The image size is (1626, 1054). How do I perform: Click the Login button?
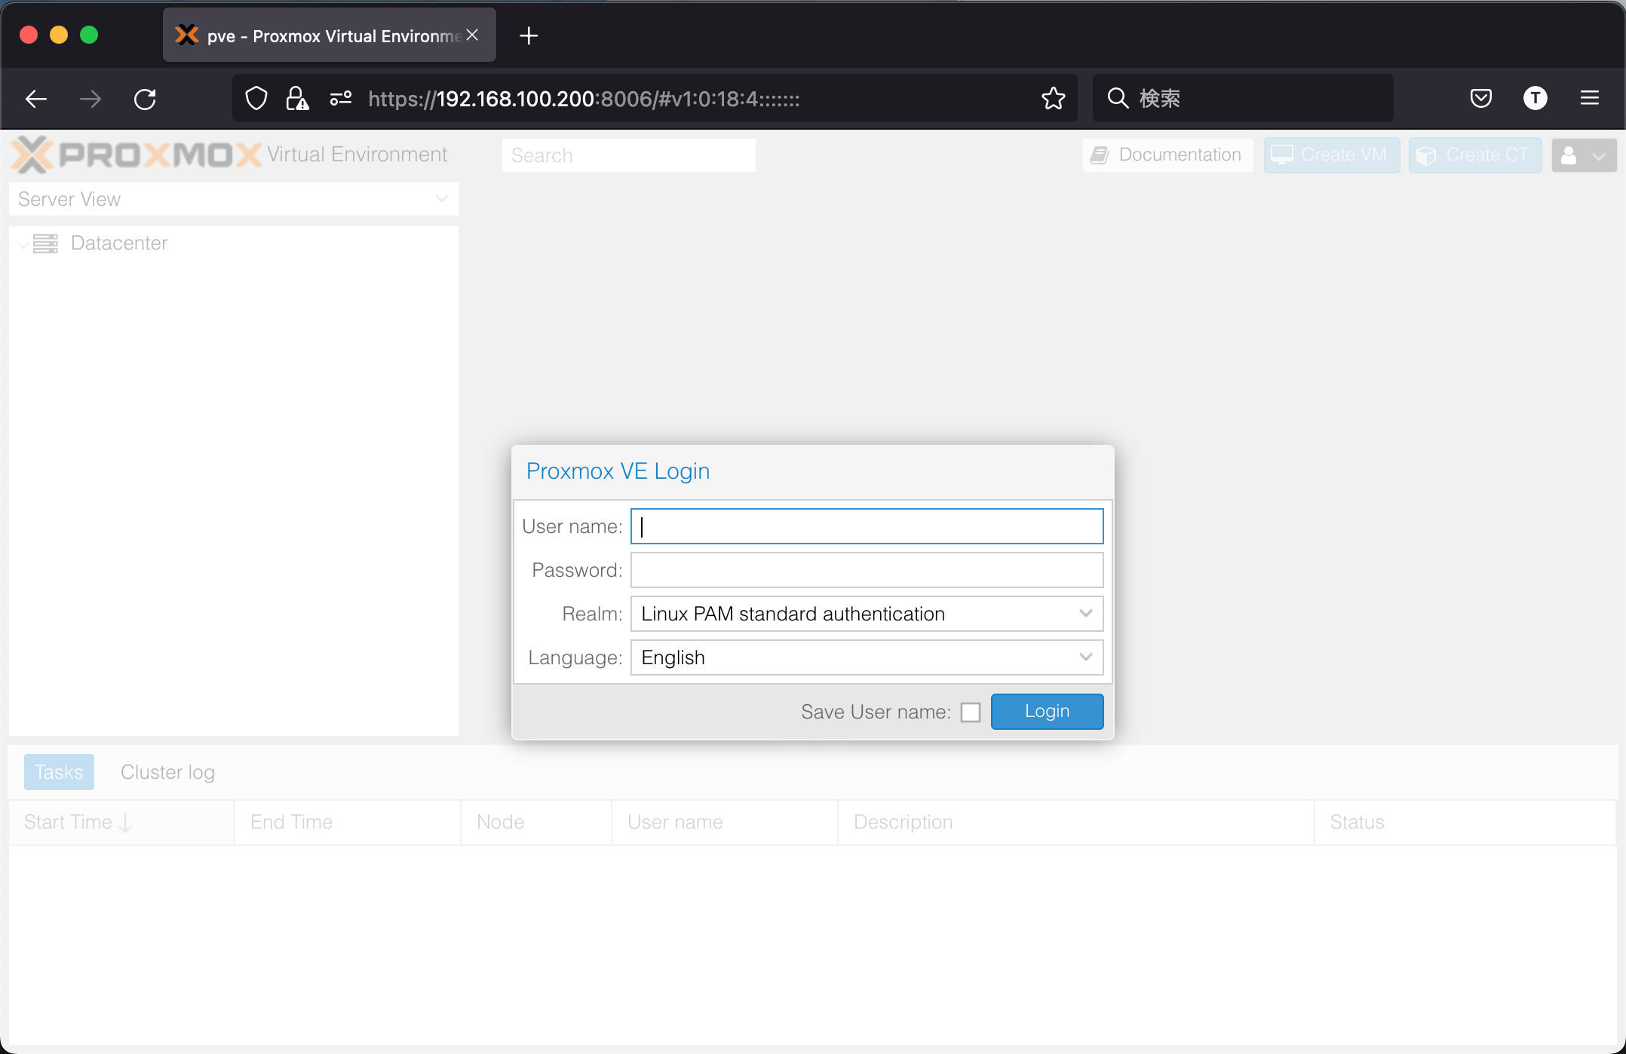point(1047,711)
